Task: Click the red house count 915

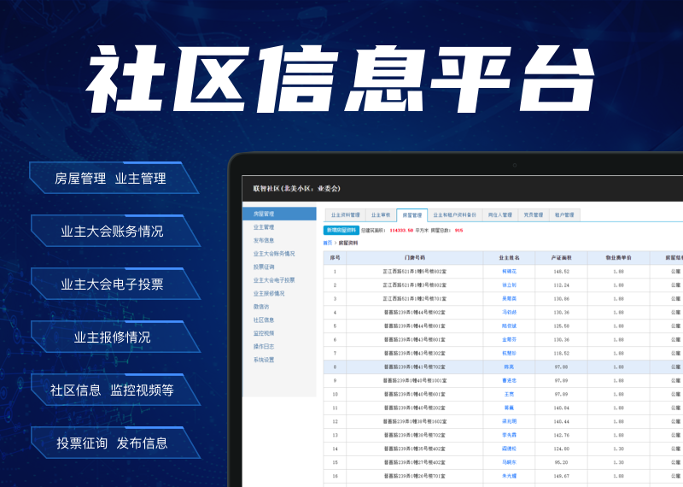Action: pyautogui.click(x=458, y=230)
